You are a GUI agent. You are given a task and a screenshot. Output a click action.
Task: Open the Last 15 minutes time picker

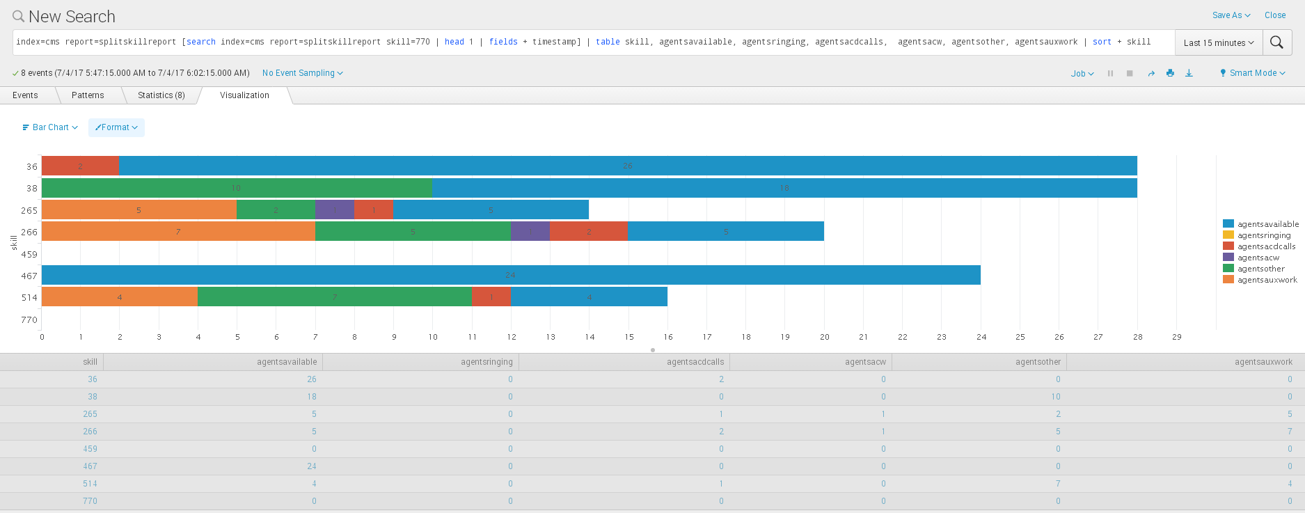(1218, 42)
